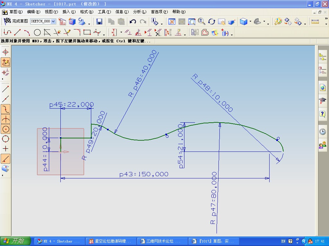Click the Pan hand icon

point(222,21)
